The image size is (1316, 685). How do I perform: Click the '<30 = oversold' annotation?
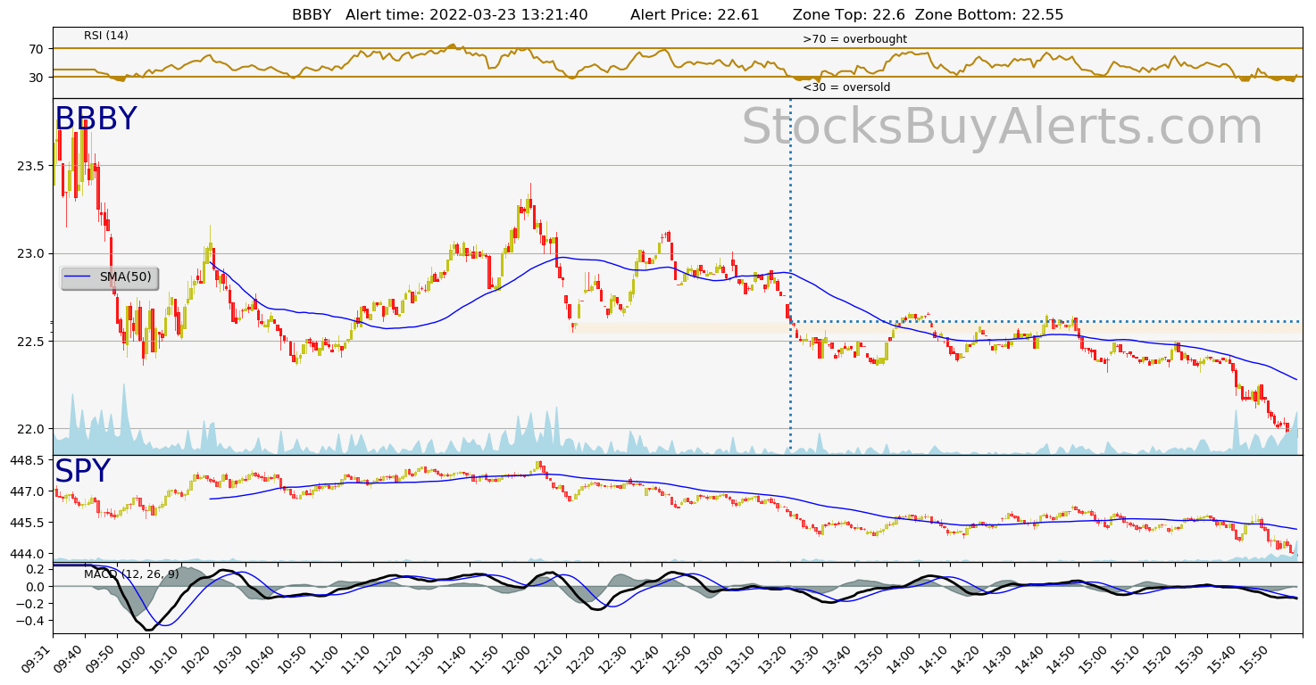(846, 87)
